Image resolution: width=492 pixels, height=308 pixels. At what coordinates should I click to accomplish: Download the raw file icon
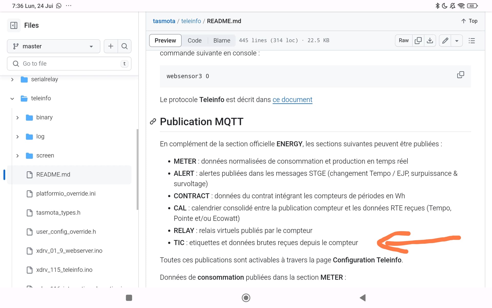[430, 41]
